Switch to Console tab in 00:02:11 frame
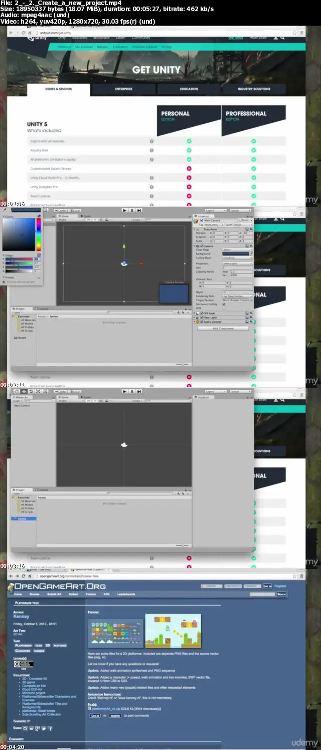Screen dimensions: 321x750 pos(43,309)
